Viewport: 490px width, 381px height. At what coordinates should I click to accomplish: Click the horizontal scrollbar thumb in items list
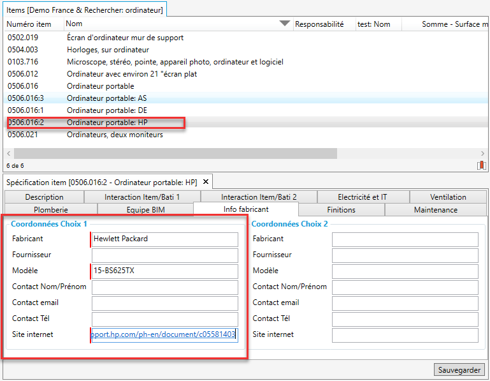(175, 154)
